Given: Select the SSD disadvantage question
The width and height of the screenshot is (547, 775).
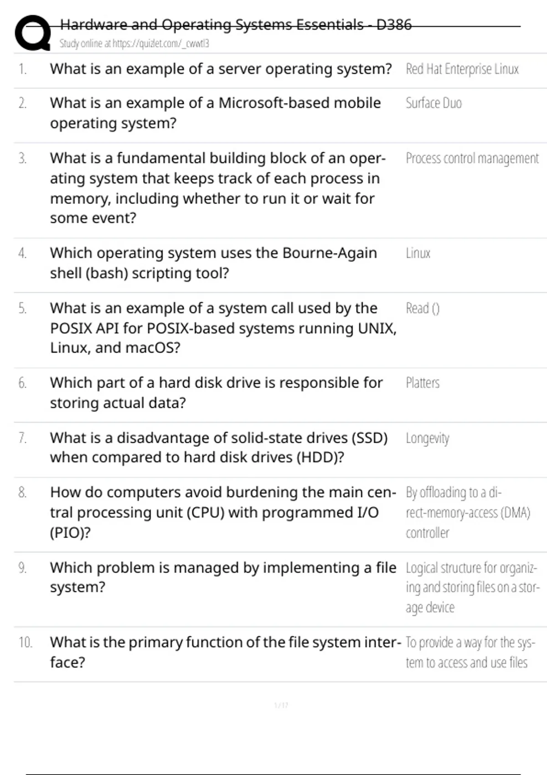Looking at the screenshot, I should pyautogui.click(x=219, y=448).
